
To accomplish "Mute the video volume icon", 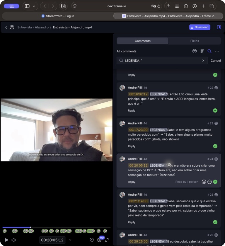I will (14, 240).
